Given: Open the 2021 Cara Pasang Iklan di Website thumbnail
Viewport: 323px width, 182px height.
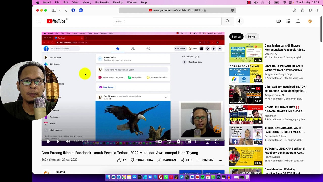Looking at the screenshot, I should [246, 74].
